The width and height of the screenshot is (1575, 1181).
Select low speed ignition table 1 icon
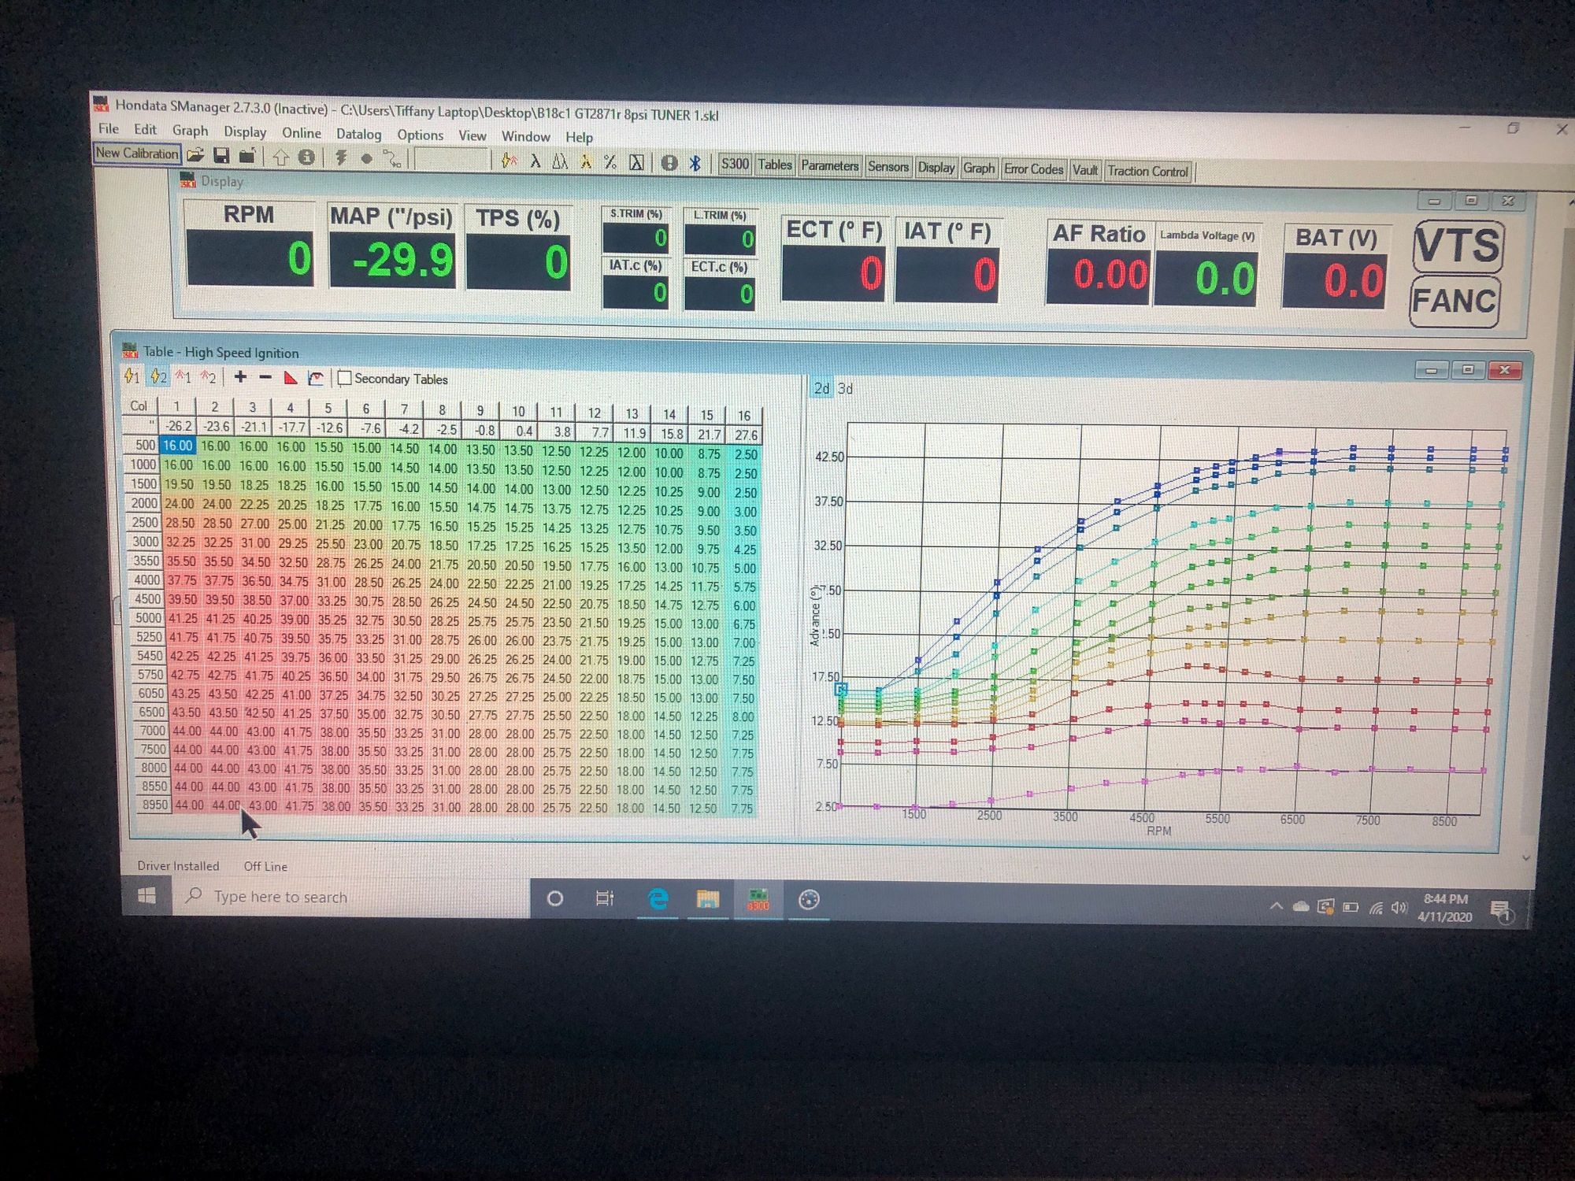(132, 376)
